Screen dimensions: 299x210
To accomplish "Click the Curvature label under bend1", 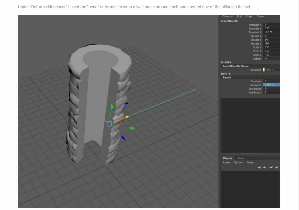I will pyautogui.click(x=255, y=85).
